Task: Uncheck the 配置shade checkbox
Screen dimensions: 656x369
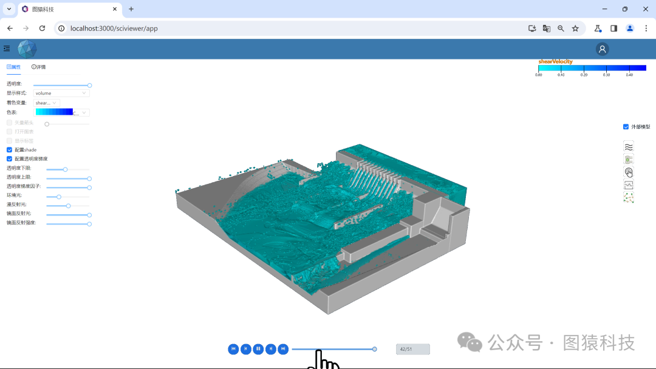Action: (x=9, y=150)
